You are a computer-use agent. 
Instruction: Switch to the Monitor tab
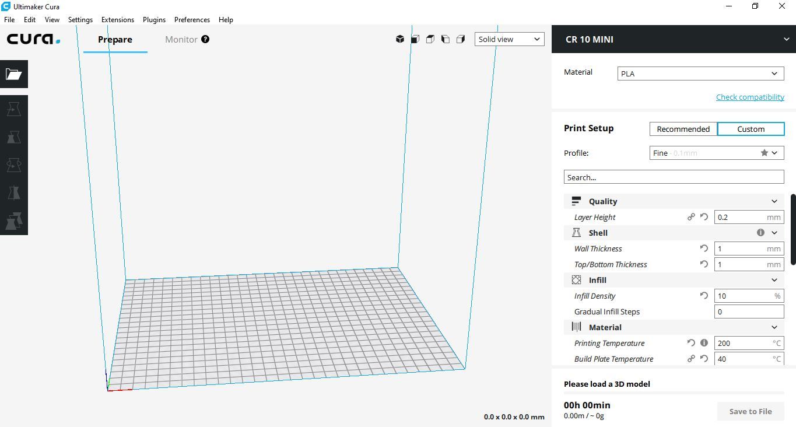click(x=181, y=39)
